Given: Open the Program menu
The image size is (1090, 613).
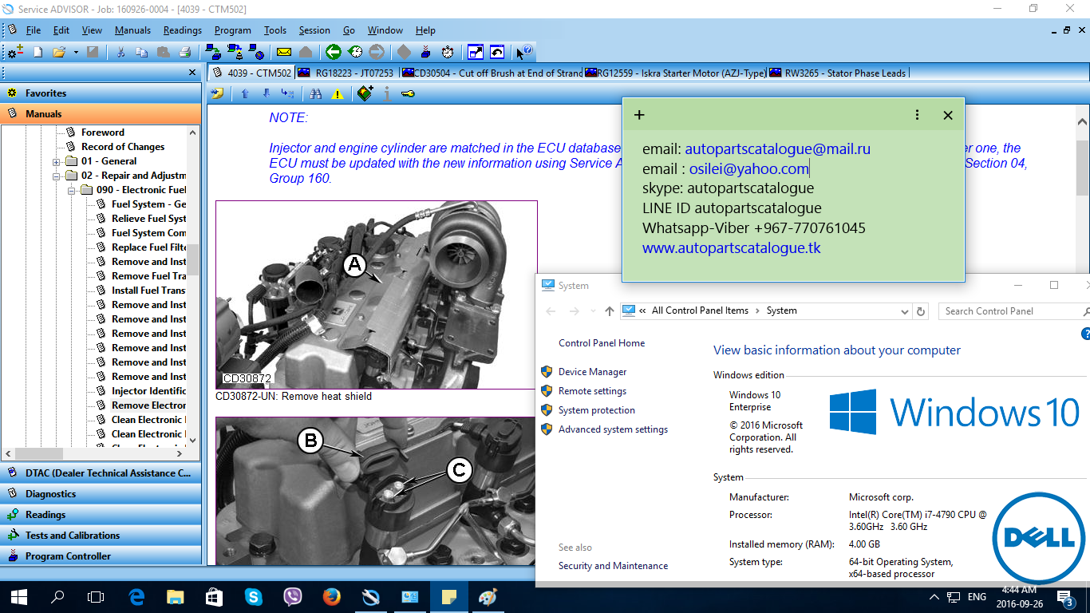Looking at the screenshot, I should coord(233,30).
